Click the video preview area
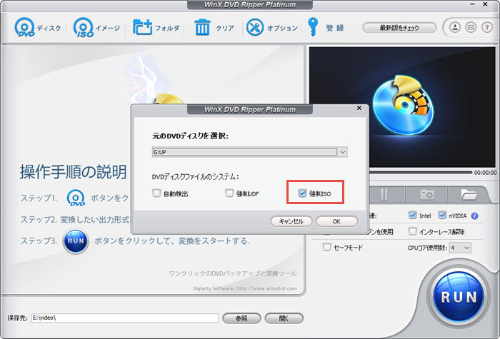Image resolution: width=500 pixels, height=339 pixels. point(402,107)
